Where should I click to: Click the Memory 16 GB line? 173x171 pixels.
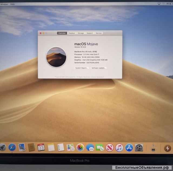tap(87, 57)
